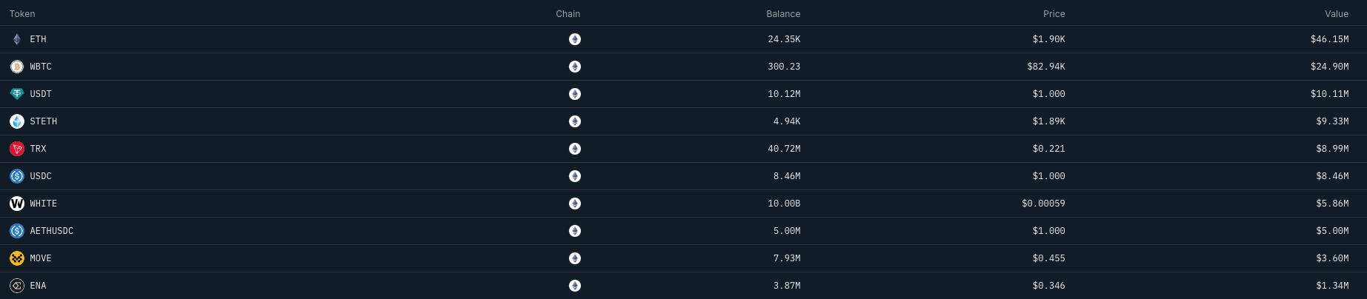This screenshot has width=1367, height=299.
Task: Select the ENA value cell $1.34M
Action: [1332, 286]
